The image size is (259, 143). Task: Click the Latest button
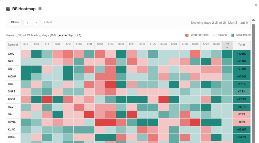click(x=48, y=22)
